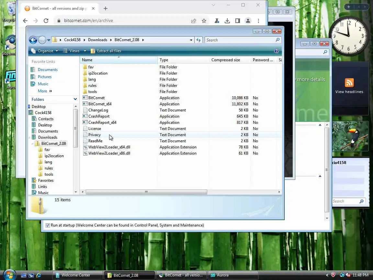
Task: Open the Organize menu
Action: coord(45,51)
